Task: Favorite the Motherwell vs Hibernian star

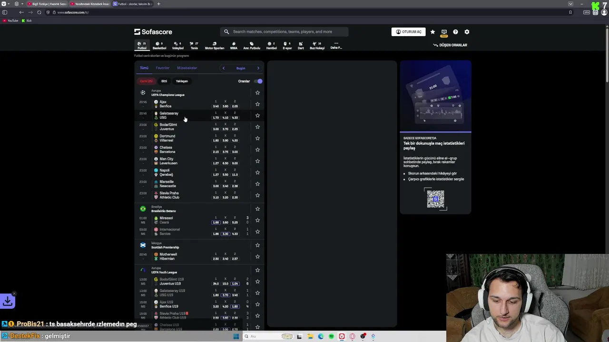Action: pyautogui.click(x=257, y=256)
